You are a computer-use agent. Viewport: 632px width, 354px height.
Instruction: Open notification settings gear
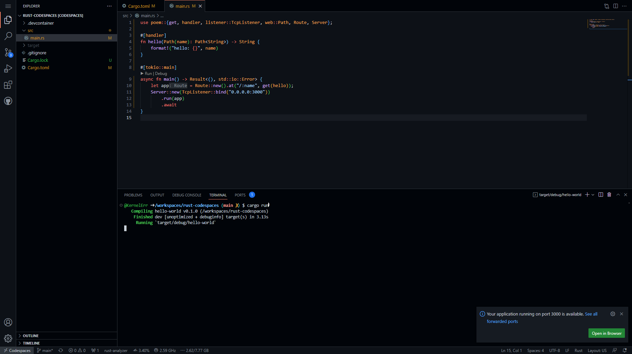[x=613, y=314]
